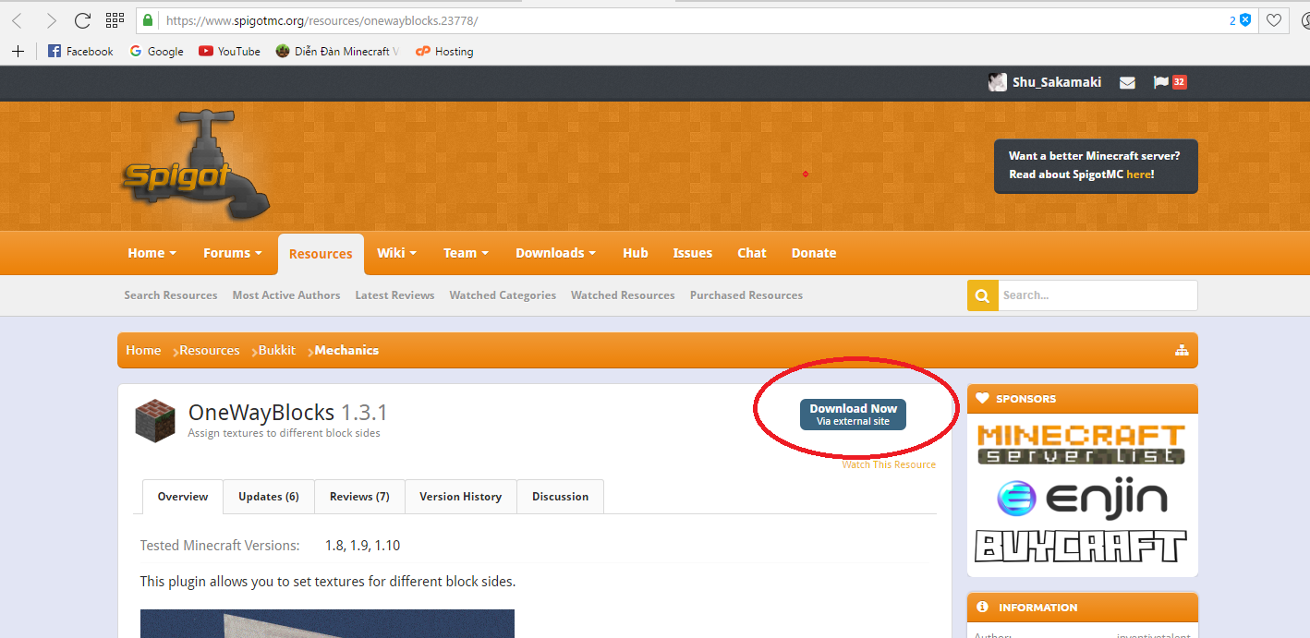The image size is (1310, 638).
Task: Open the Diễn Đàn Minecraft bookmark
Action: [x=337, y=51]
